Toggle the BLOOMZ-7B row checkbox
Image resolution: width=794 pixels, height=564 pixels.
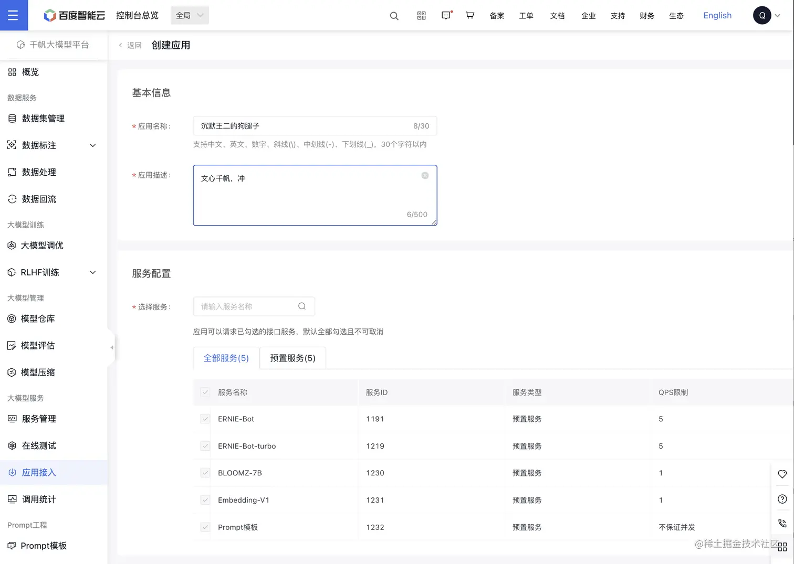tap(205, 473)
